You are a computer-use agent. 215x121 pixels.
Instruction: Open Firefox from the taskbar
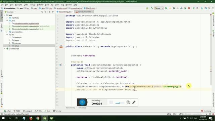point(31,118)
